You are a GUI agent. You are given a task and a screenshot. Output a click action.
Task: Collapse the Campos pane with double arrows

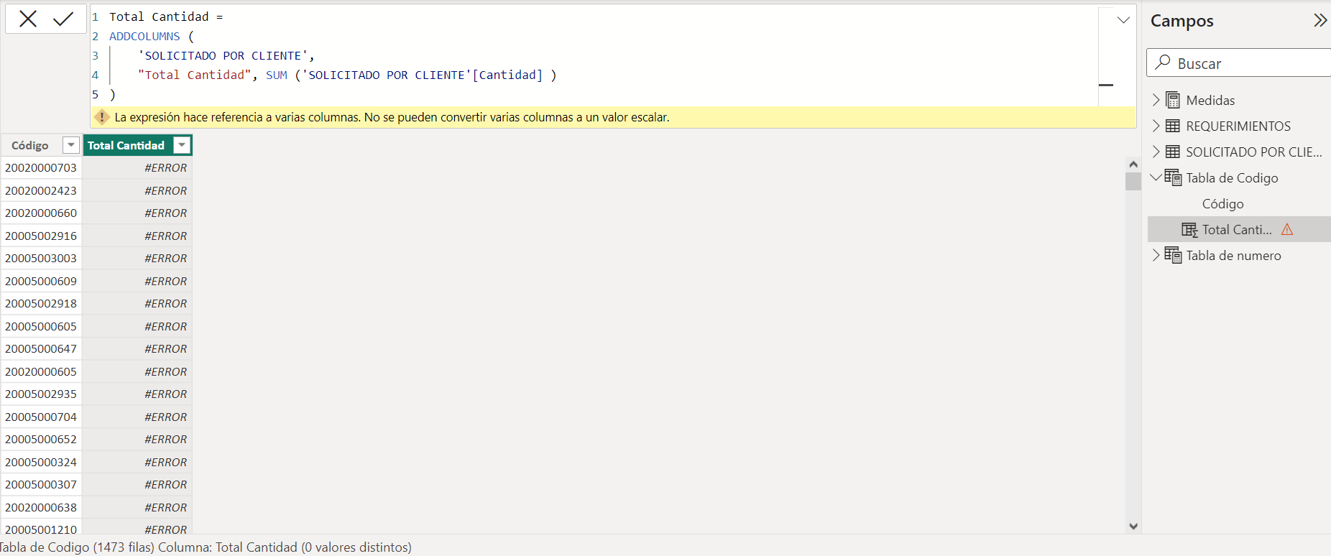click(x=1320, y=20)
